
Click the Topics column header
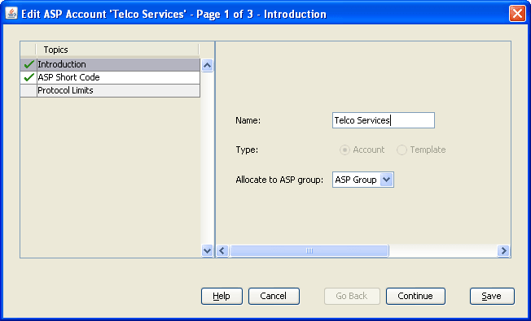117,50
